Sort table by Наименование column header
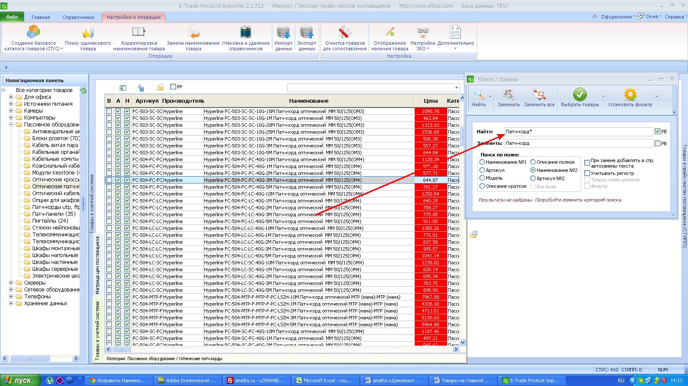 tap(309, 101)
